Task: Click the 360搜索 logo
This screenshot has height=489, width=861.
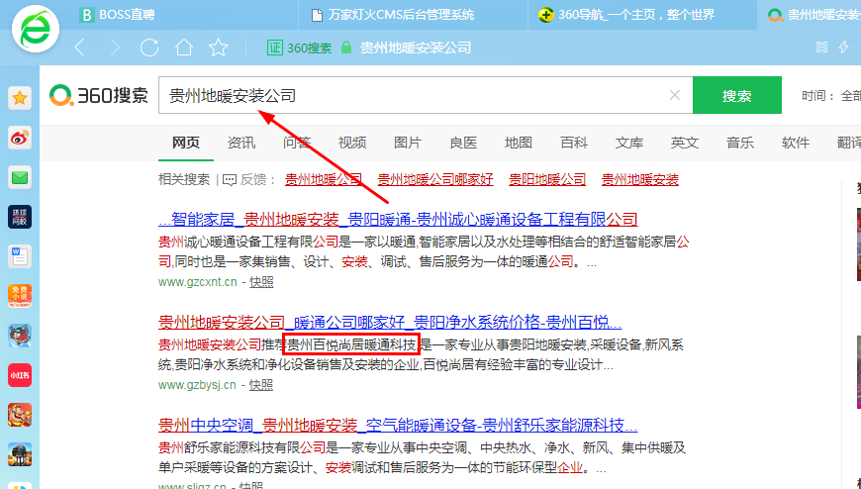Action: [x=99, y=96]
